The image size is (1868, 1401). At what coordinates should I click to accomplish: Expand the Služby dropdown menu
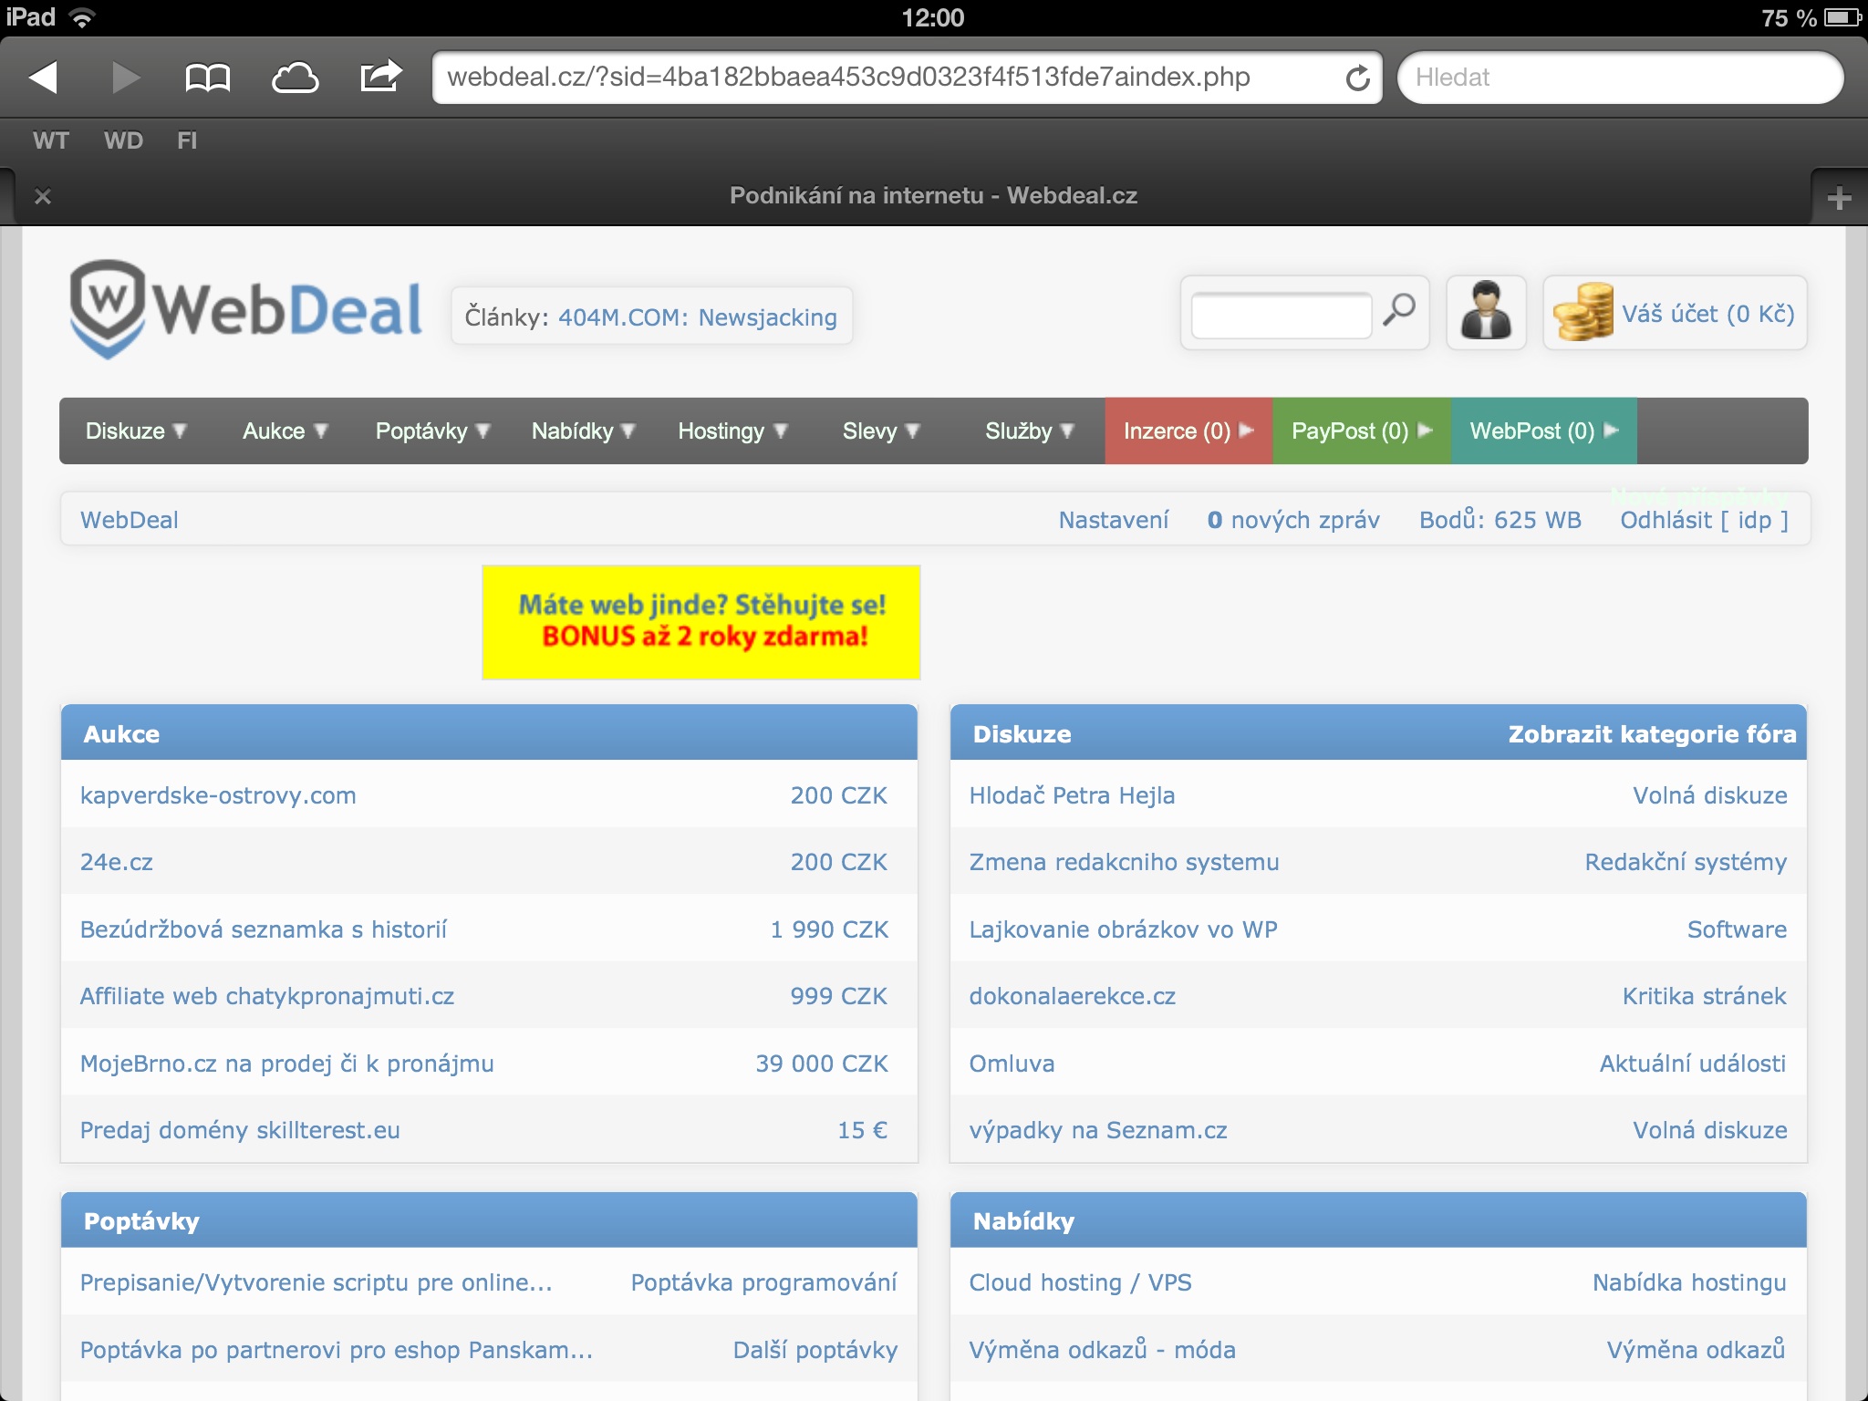(x=1030, y=431)
